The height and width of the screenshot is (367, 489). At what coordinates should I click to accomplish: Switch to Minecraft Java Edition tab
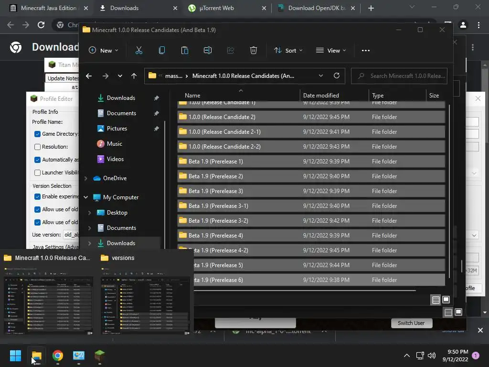tap(48, 8)
